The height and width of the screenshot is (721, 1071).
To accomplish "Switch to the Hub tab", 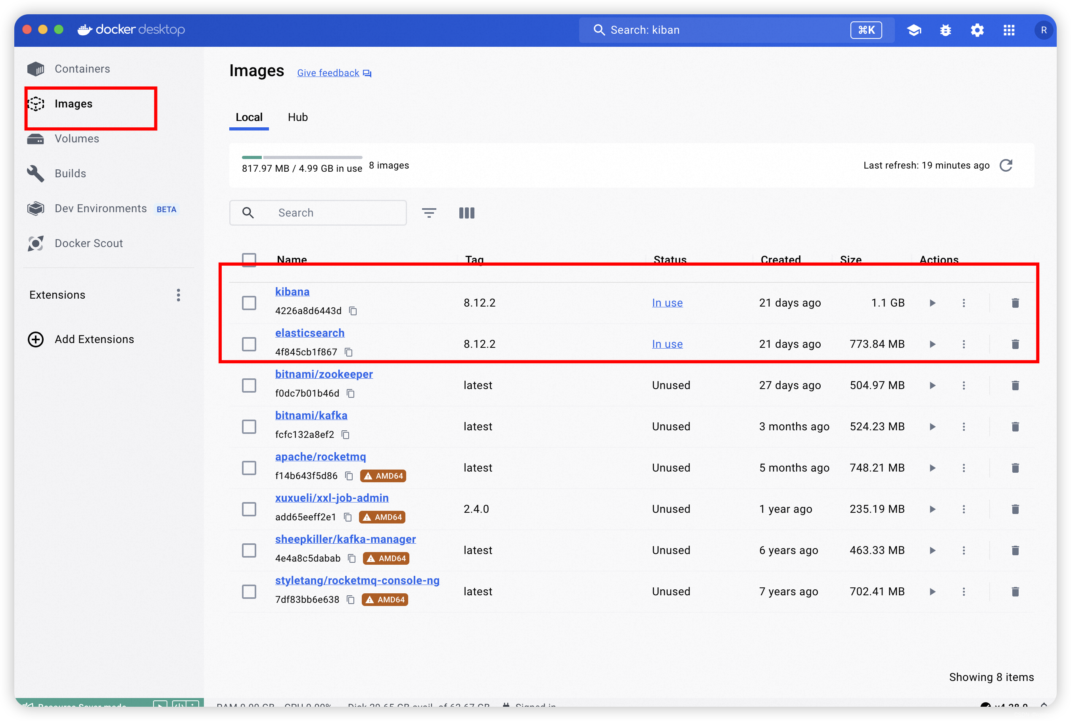I will click(x=297, y=117).
